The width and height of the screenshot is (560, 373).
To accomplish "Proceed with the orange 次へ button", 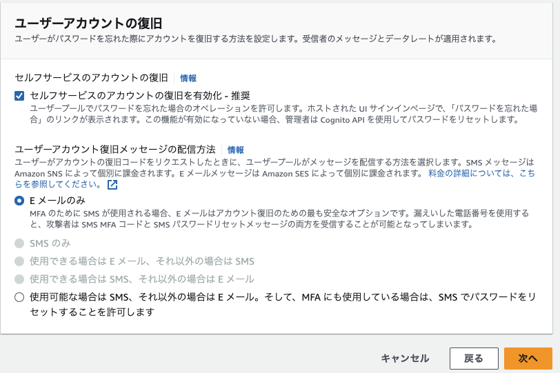I will [x=528, y=359].
